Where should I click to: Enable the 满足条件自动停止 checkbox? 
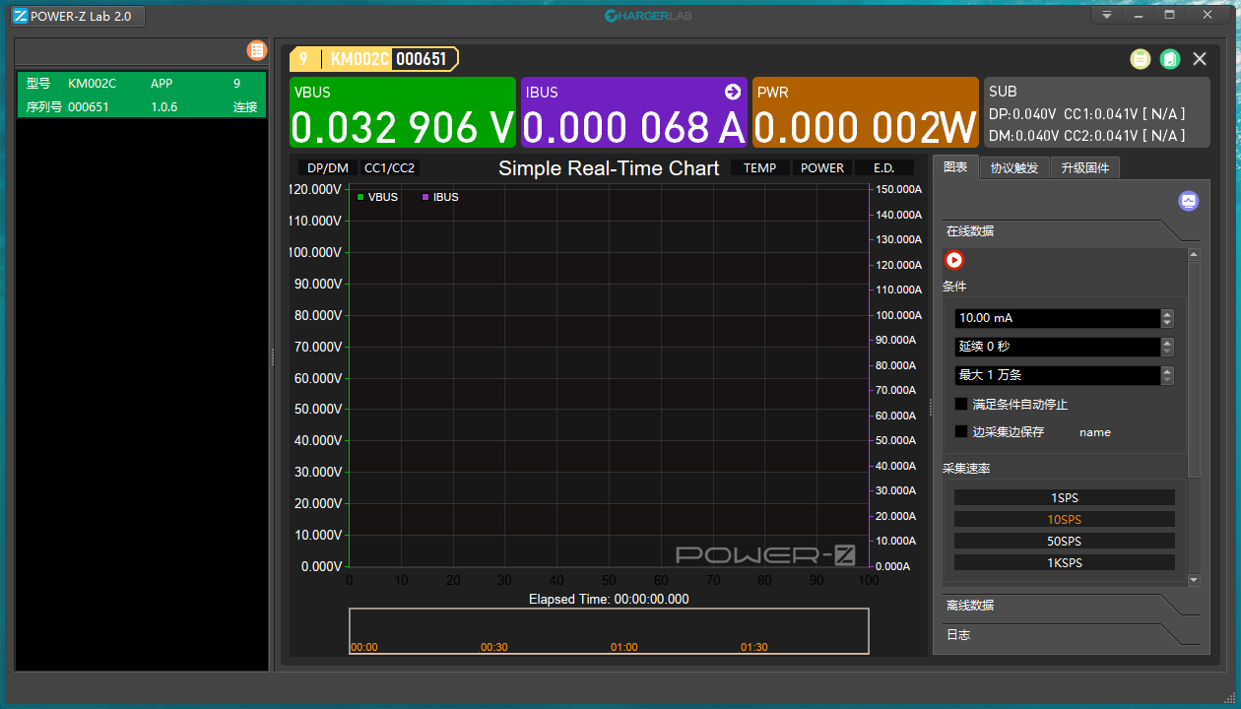coord(960,404)
